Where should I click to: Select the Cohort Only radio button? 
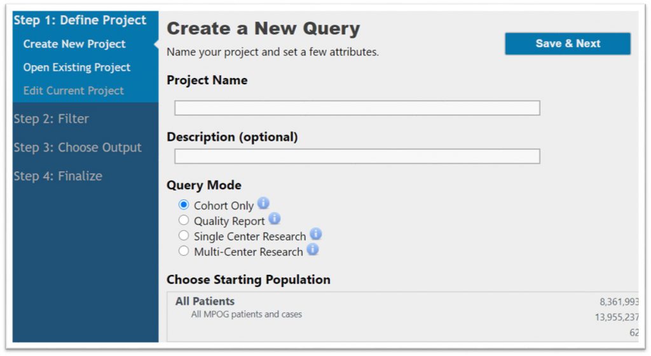click(184, 205)
